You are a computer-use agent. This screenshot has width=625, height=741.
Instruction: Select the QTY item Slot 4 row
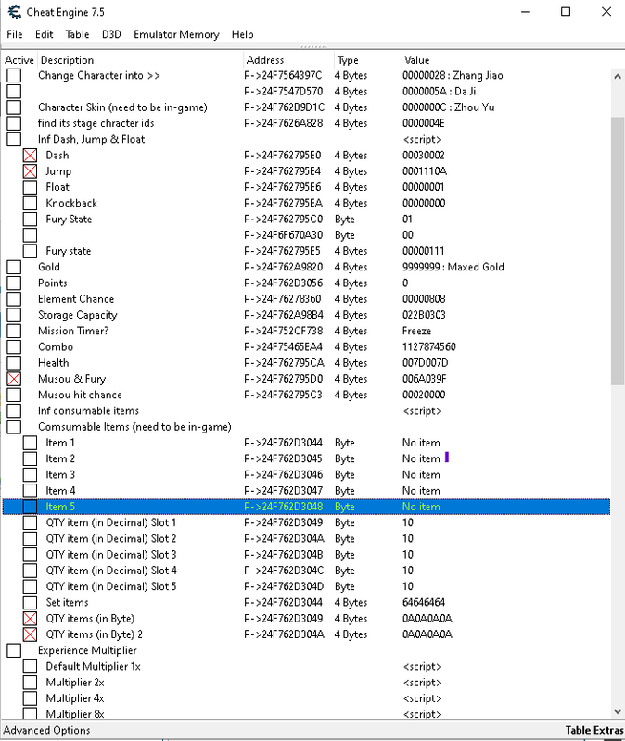pyautogui.click(x=306, y=571)
